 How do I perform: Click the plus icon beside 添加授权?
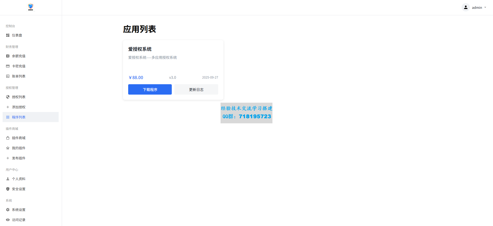[8, 107]
